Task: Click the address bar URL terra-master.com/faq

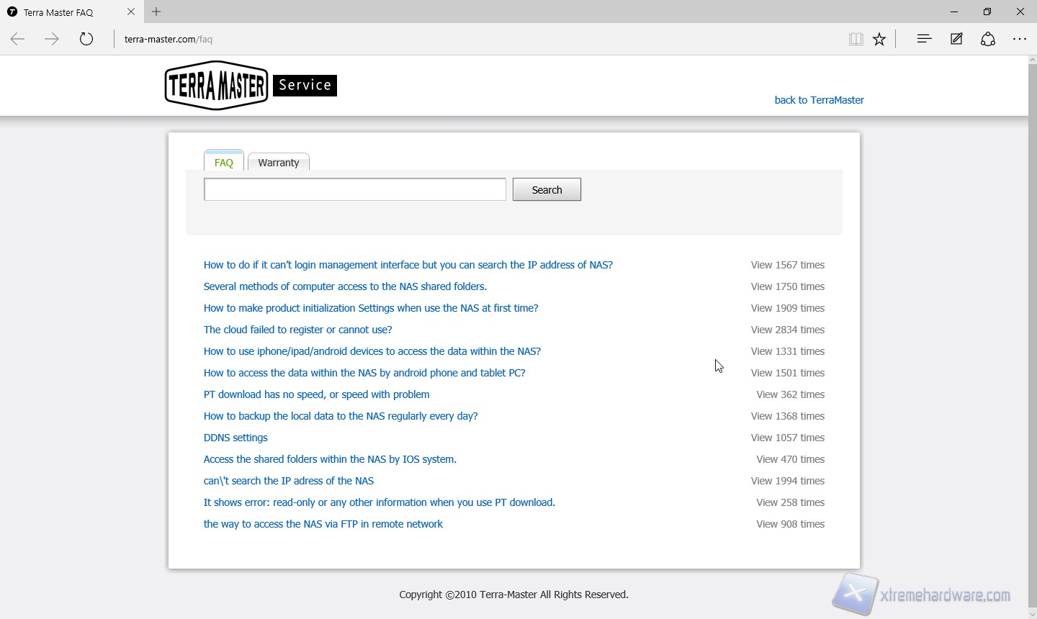Action: pos(169,39)
